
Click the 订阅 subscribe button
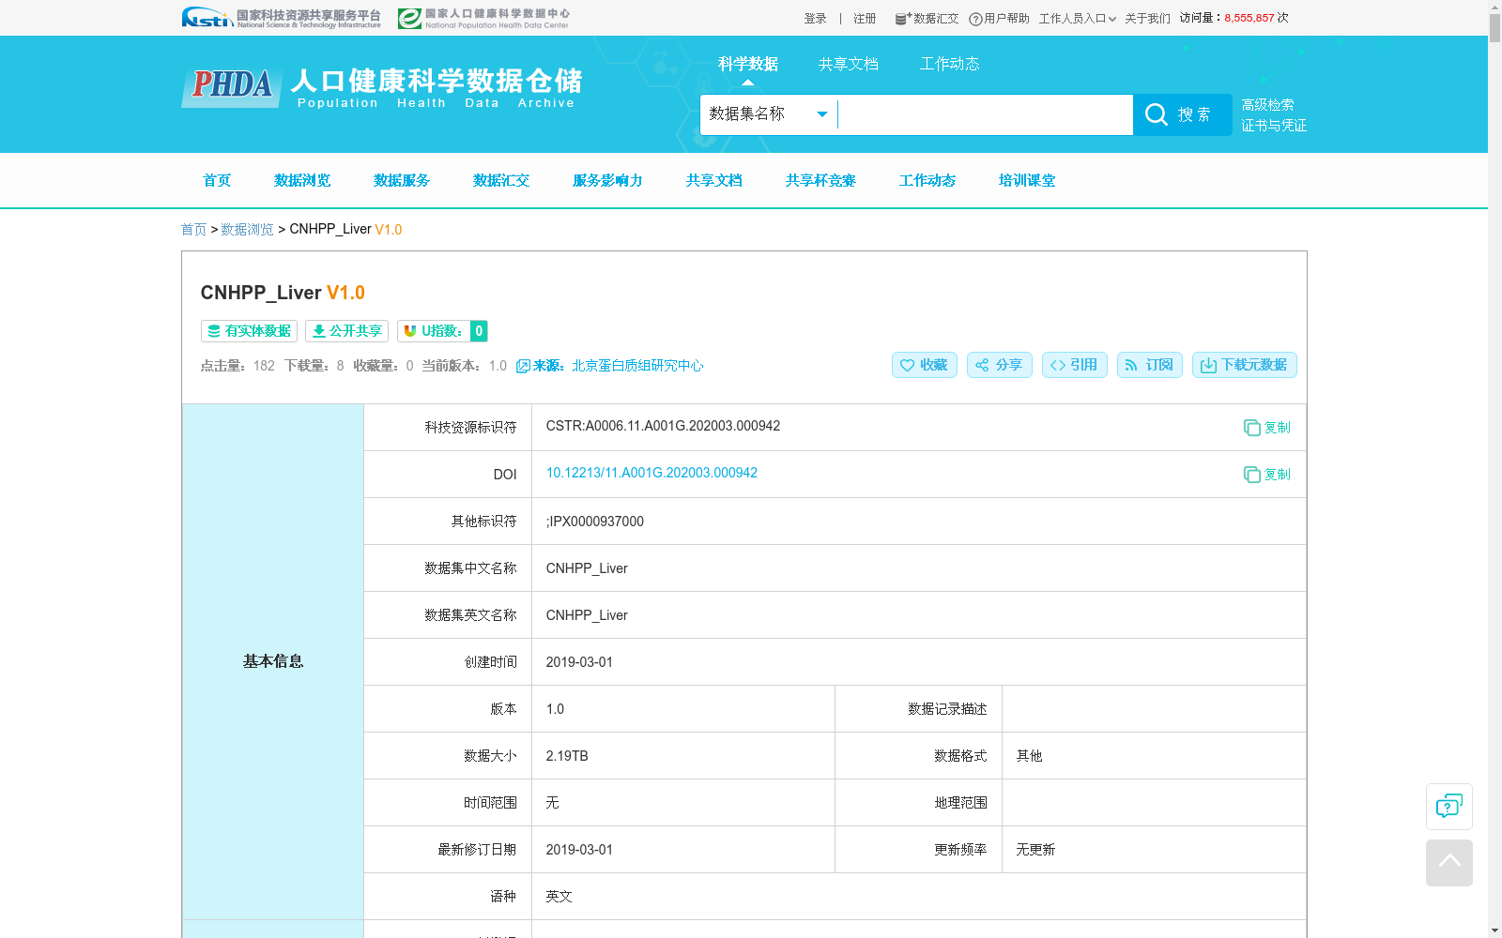click(1149, 365)
